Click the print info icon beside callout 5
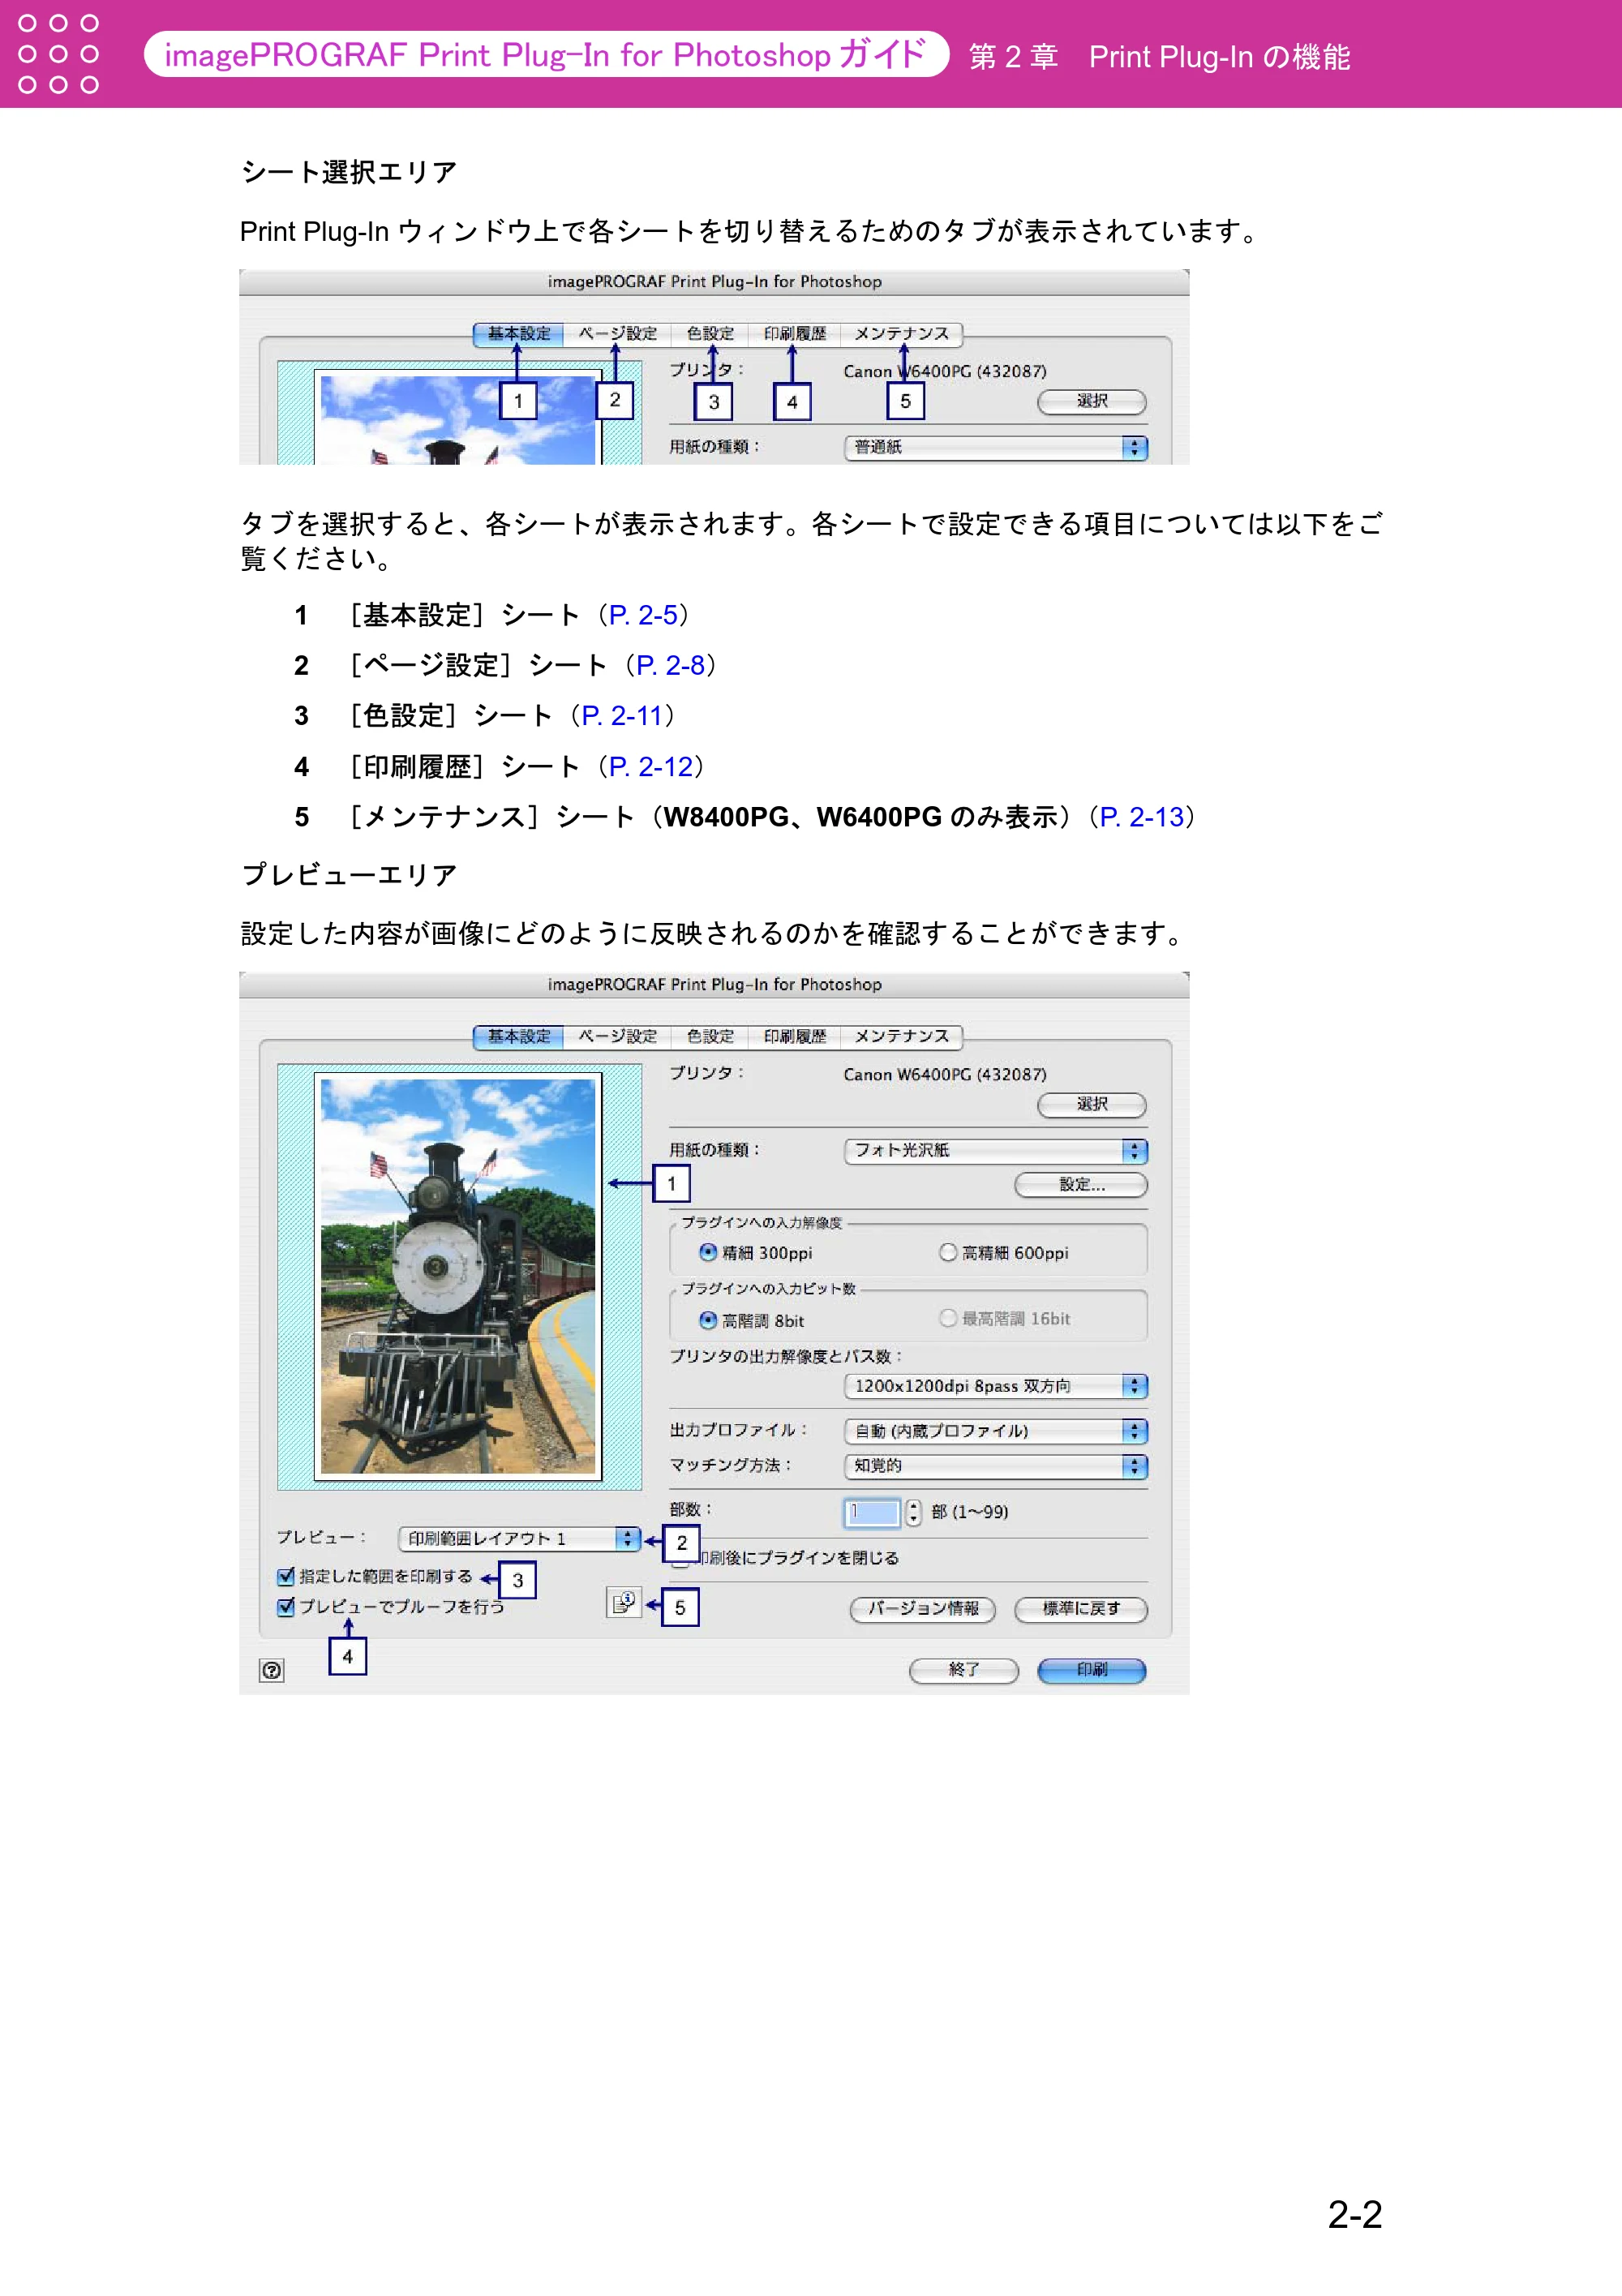Viewport: 1622px width, 2296px height. [623, 1602]
